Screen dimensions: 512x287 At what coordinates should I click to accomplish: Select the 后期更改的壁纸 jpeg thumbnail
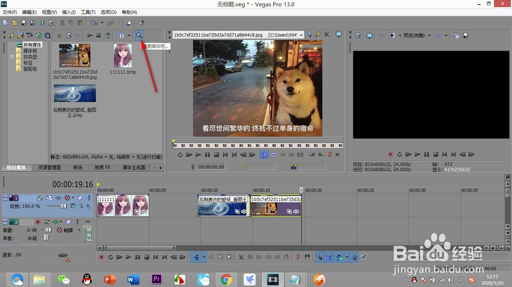click(75, 93)
